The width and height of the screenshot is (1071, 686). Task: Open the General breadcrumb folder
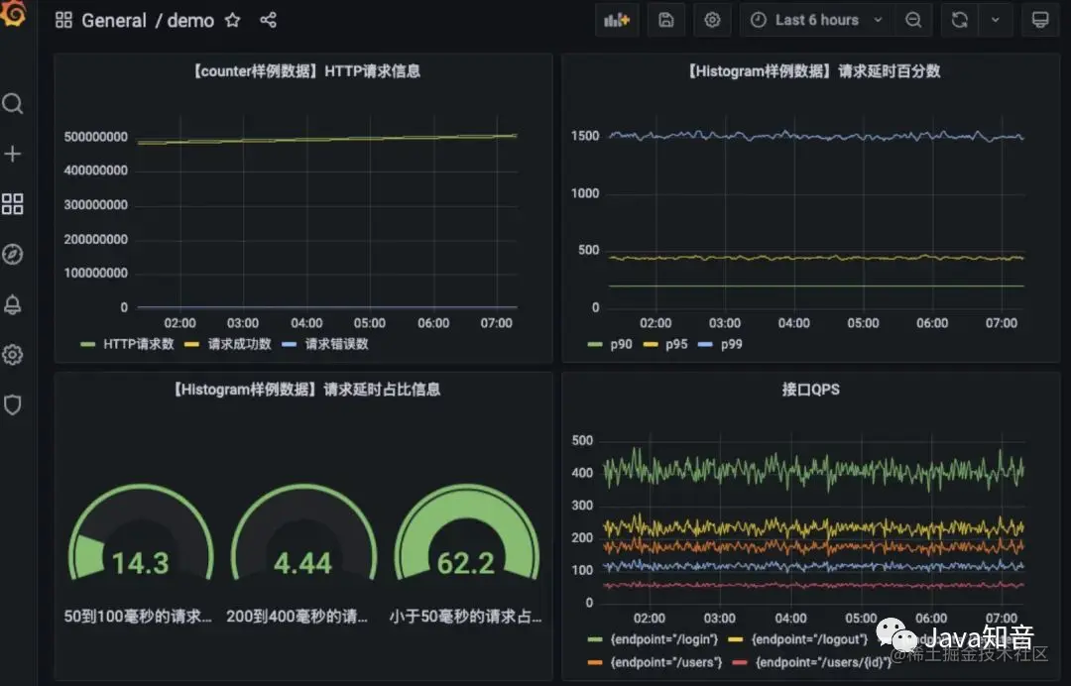(x=114, y=20)
